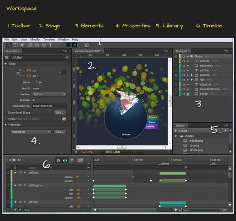
Task: Hide the artGraphic element in Elements panel
Action: coord(184,66)
